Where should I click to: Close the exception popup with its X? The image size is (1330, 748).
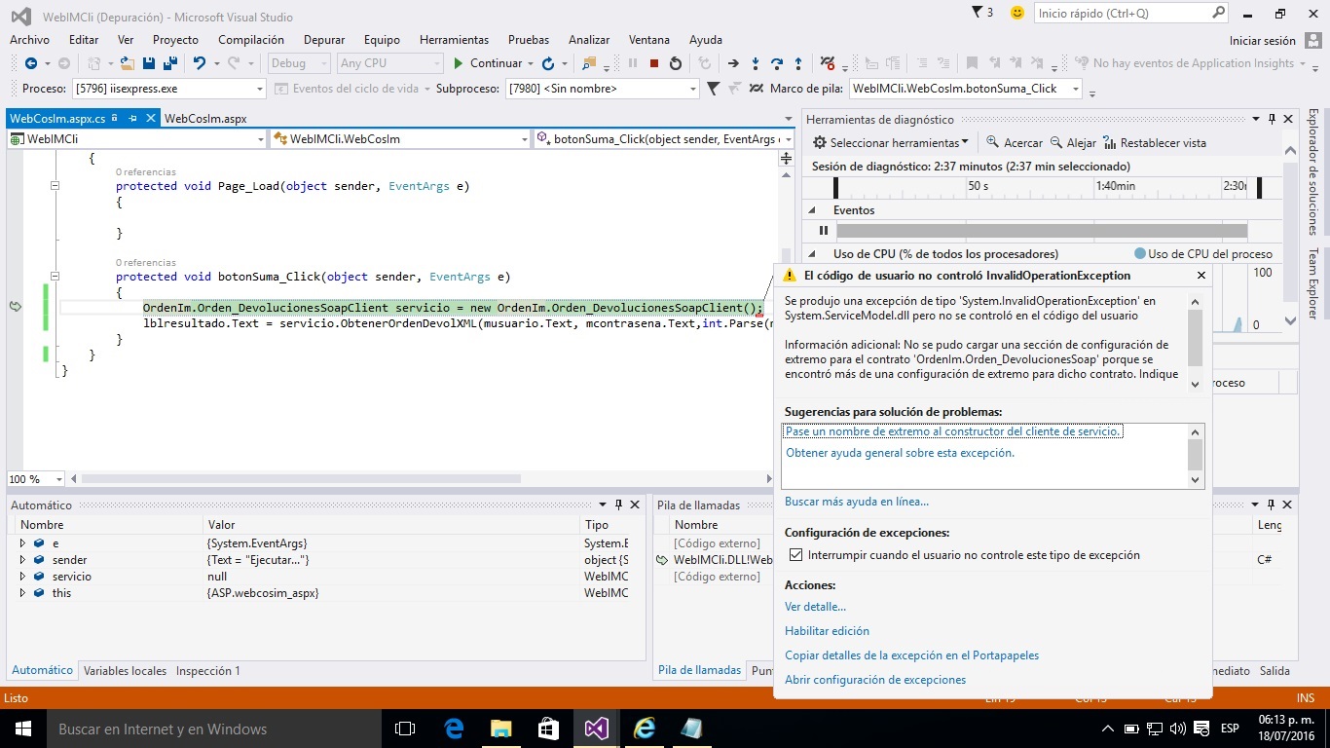click(1201, 276)
